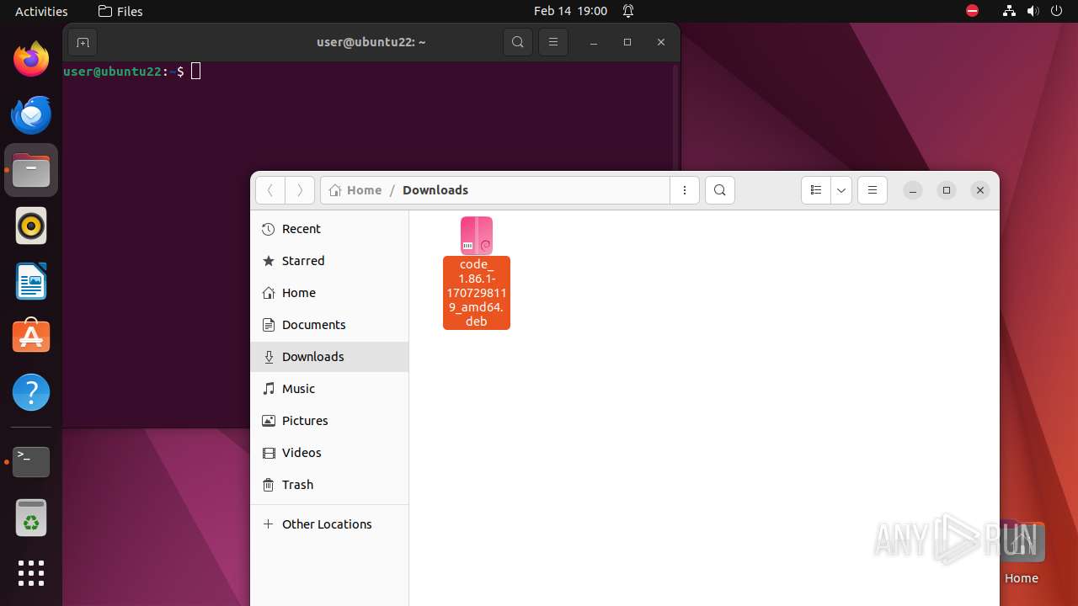The image size is (1078, 606).
Task: Minimize the Terminal window
Action: (x=594, y=42)
